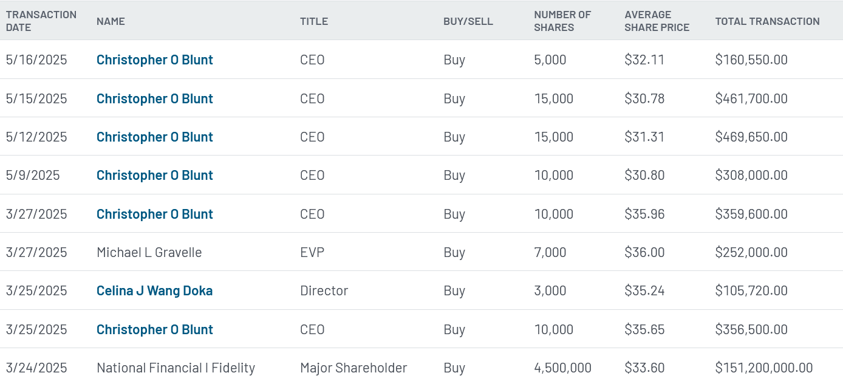Click the Major Shareholder title cell
Viewport: 843px width, 384px height.
pos(353,368)
